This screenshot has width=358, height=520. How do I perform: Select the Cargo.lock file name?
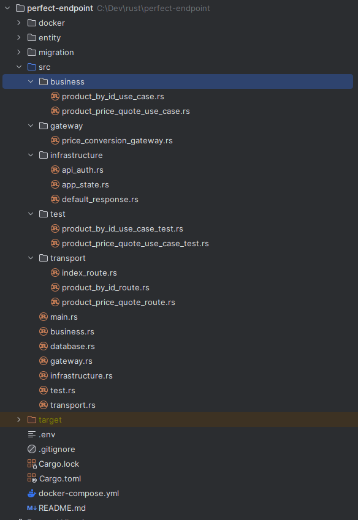(59, 464)
